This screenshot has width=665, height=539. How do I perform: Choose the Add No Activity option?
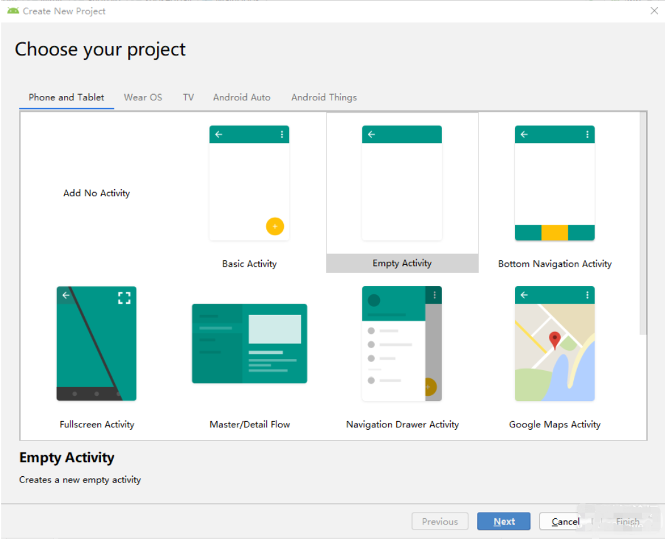pos(97,193)
